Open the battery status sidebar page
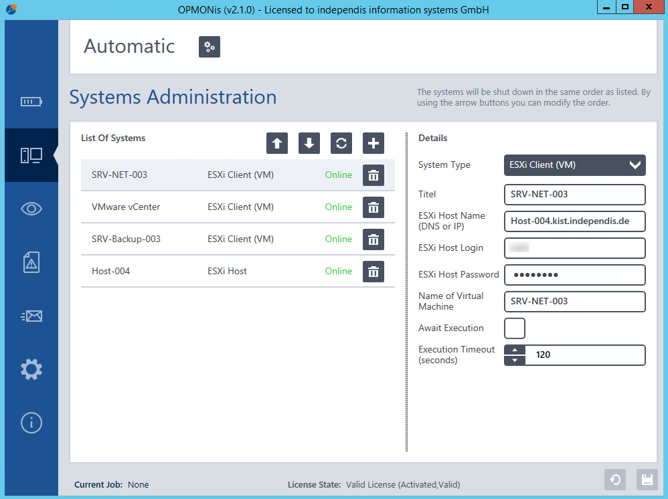The image size is (668, 499). (31, 101)
